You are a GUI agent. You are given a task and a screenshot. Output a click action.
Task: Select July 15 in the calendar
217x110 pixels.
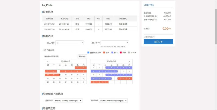pos(94,75)
